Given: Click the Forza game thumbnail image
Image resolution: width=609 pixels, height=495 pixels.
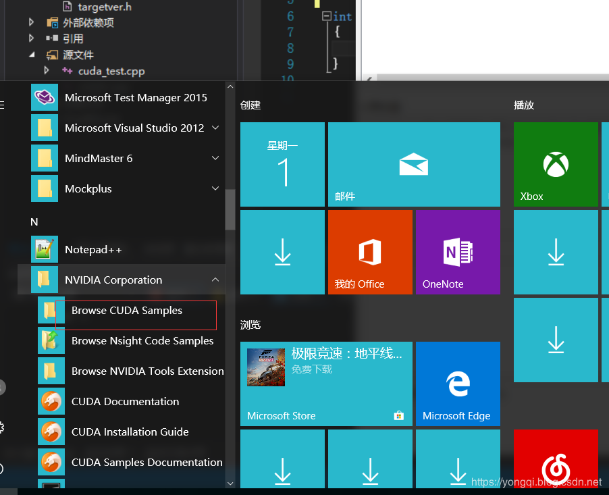Looking at the screenshot, I should (x=266, y=367).
